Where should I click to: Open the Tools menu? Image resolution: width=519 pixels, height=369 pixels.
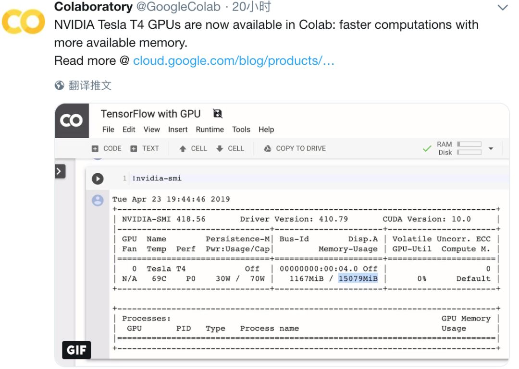(241, 130)
